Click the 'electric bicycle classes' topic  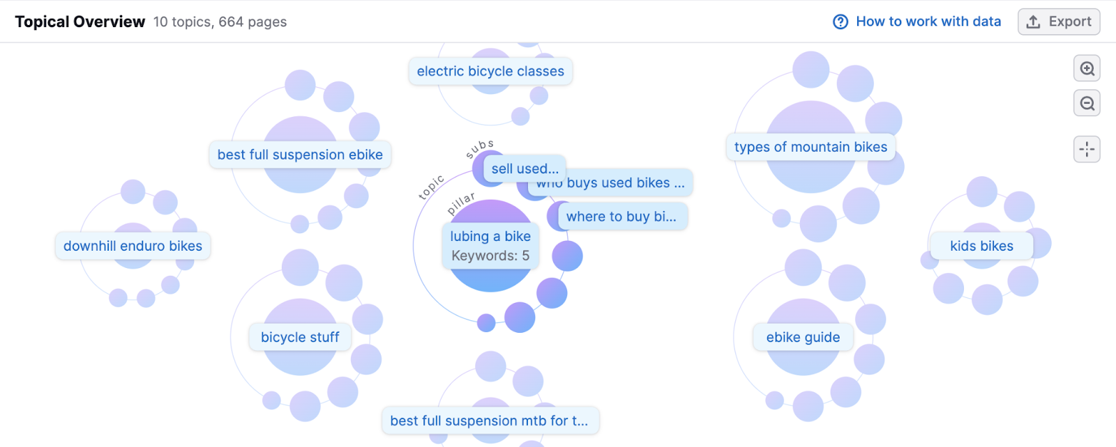(490, 70)
